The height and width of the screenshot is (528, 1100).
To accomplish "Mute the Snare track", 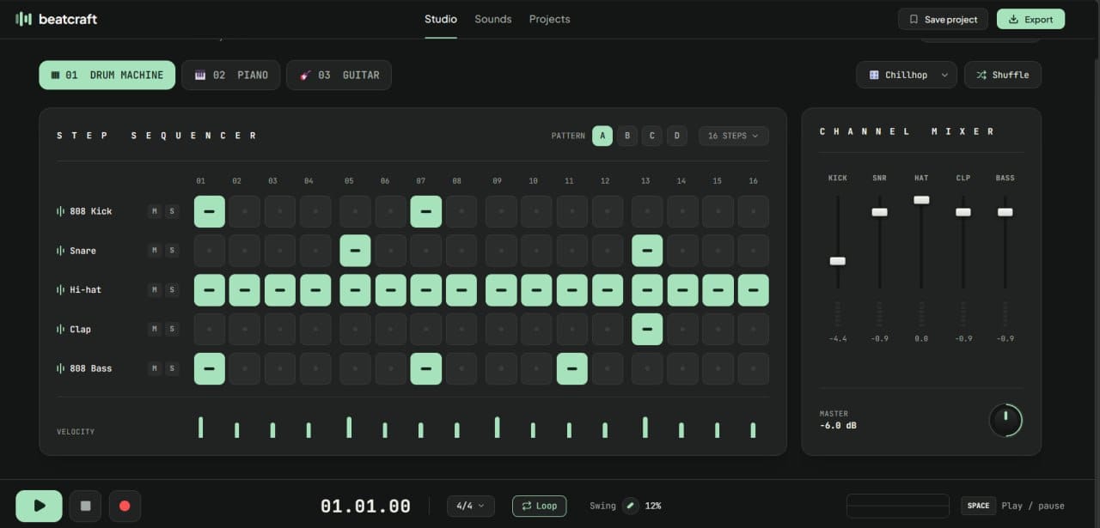I will coord(155,251).
